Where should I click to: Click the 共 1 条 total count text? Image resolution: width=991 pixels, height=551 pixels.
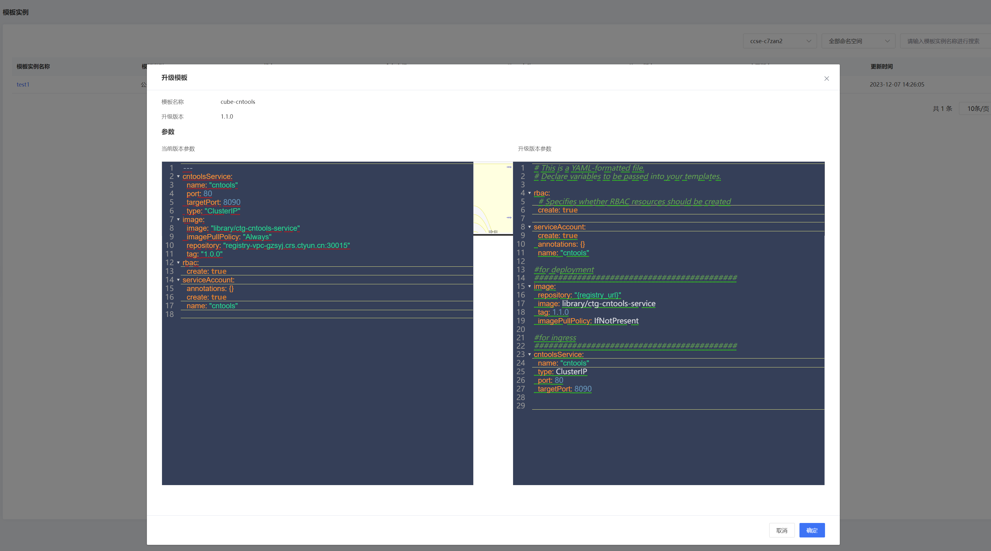(942, 109)
